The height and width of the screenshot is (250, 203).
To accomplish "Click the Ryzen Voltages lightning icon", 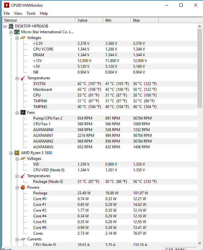I will click(23, 159).
